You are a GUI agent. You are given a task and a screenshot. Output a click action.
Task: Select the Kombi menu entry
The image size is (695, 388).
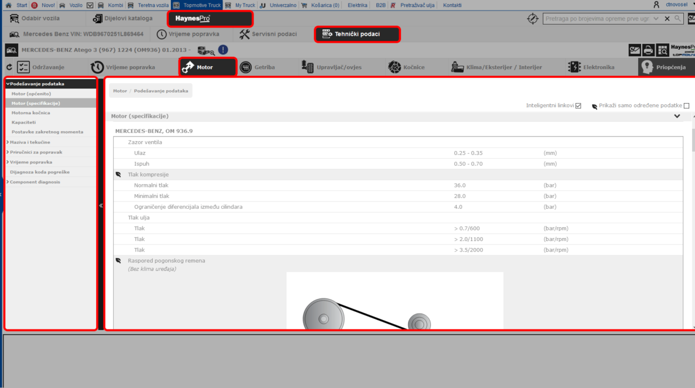pyautogui.click(x=110, y=5)
